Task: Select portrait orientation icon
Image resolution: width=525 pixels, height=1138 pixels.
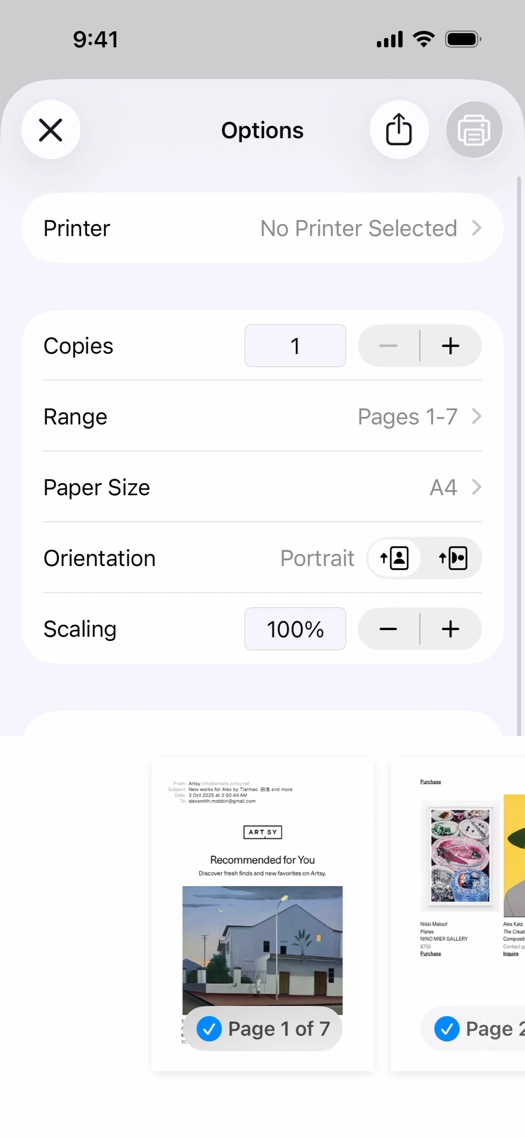Action: pyautogui.click(x=394, y=558)
